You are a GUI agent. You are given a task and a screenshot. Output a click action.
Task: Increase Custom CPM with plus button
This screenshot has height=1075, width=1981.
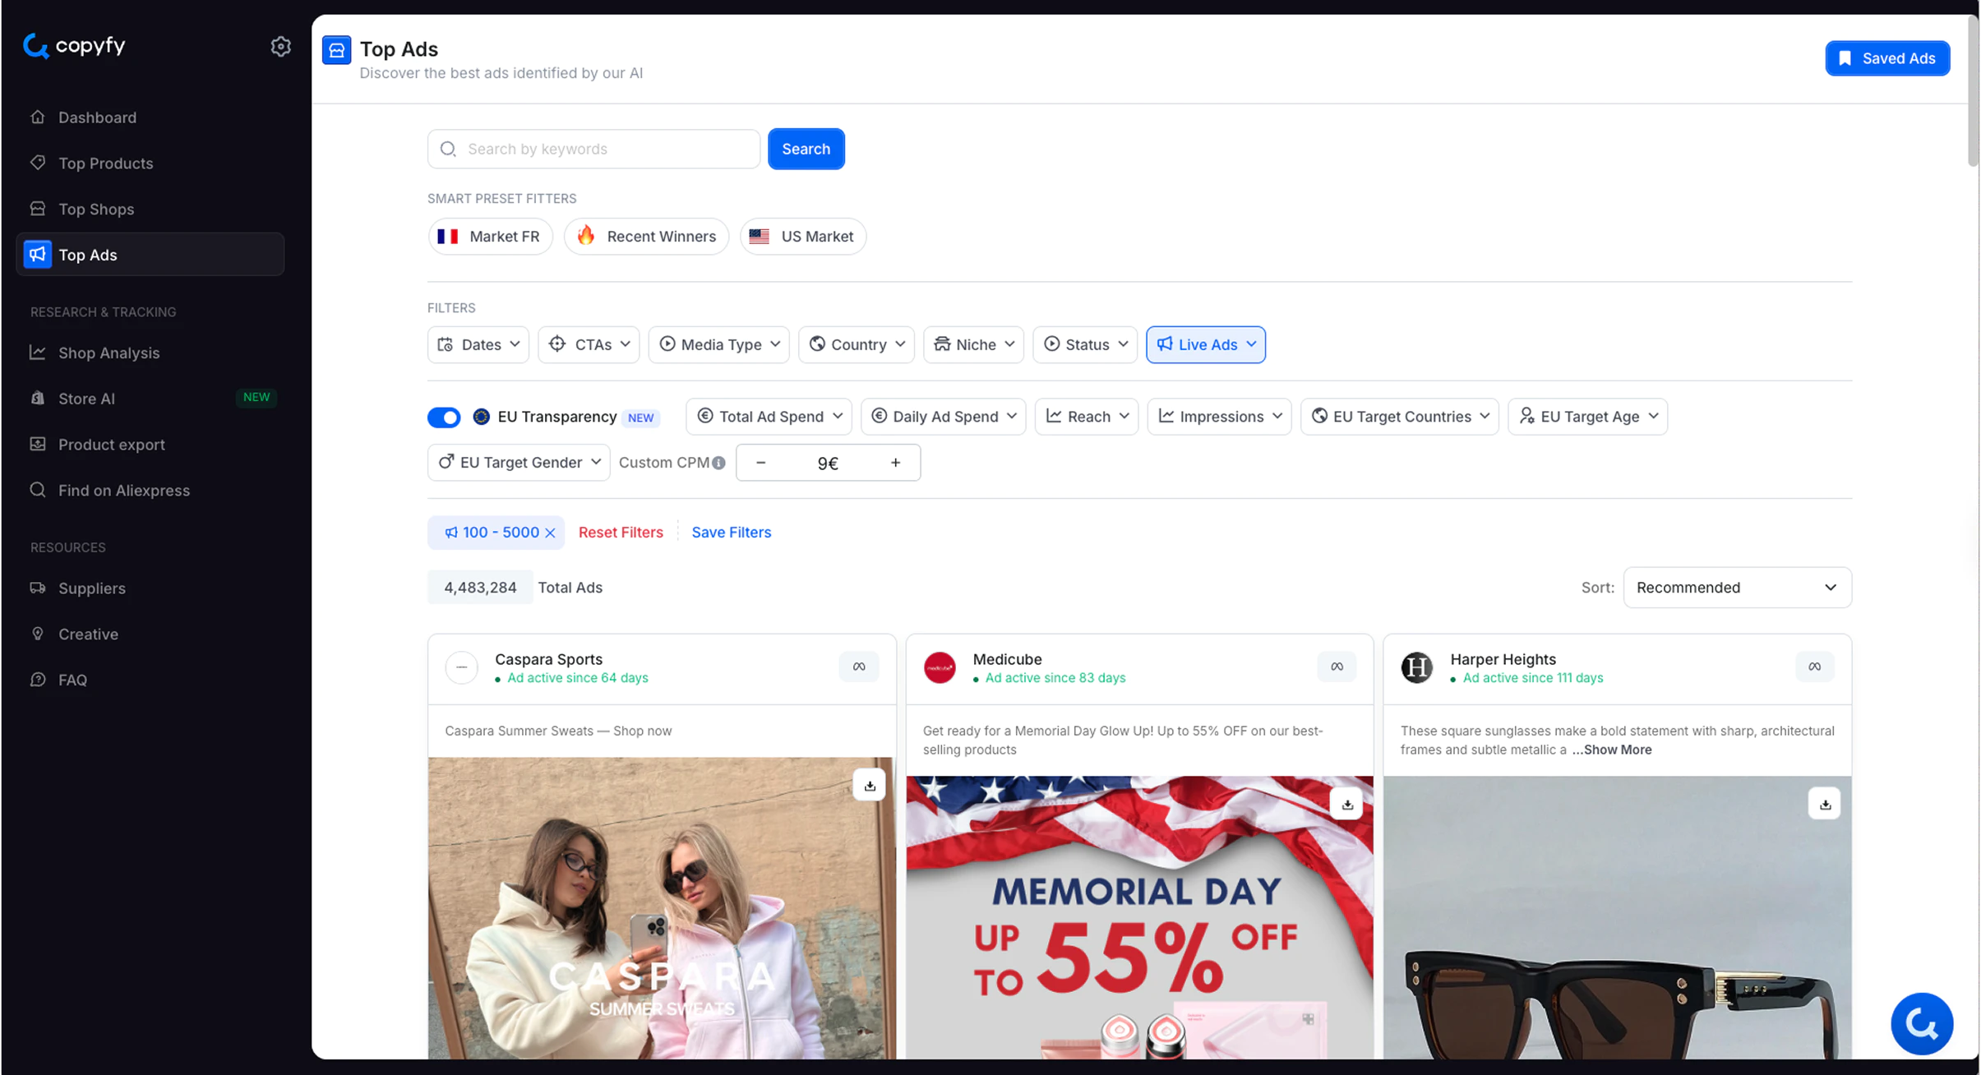click(x=895, y=463)
